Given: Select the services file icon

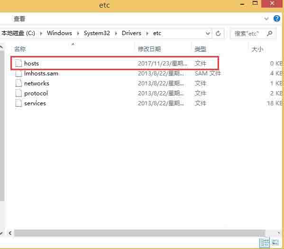Looking at the screenshot, I should click(18, 103).
